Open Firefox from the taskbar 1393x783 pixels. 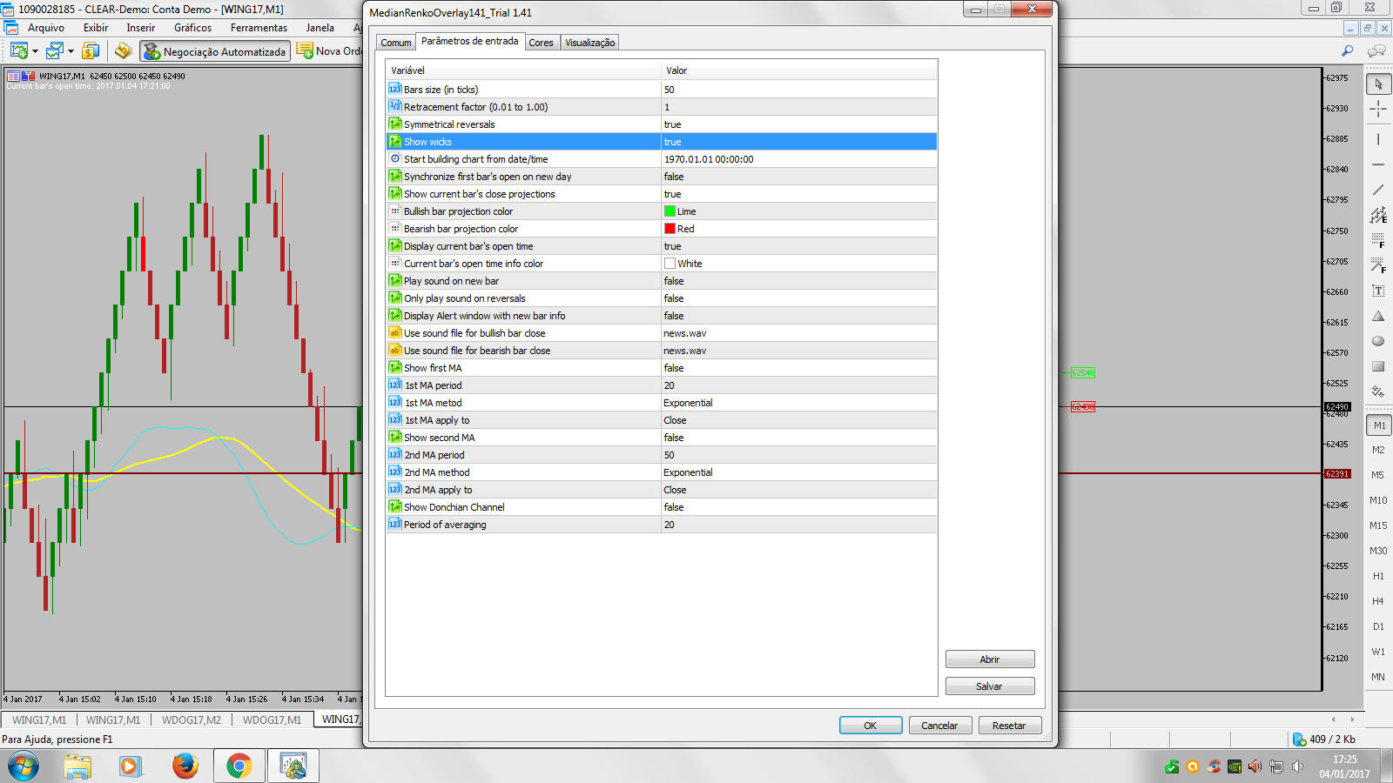click(x=185, y=766)
